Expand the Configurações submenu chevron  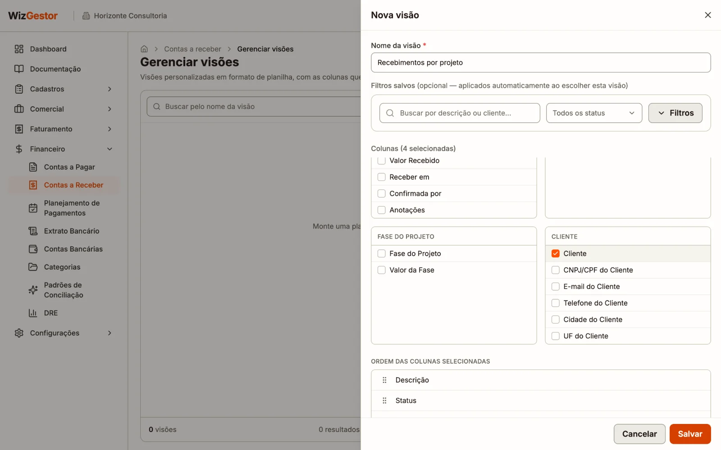point(110,333)
